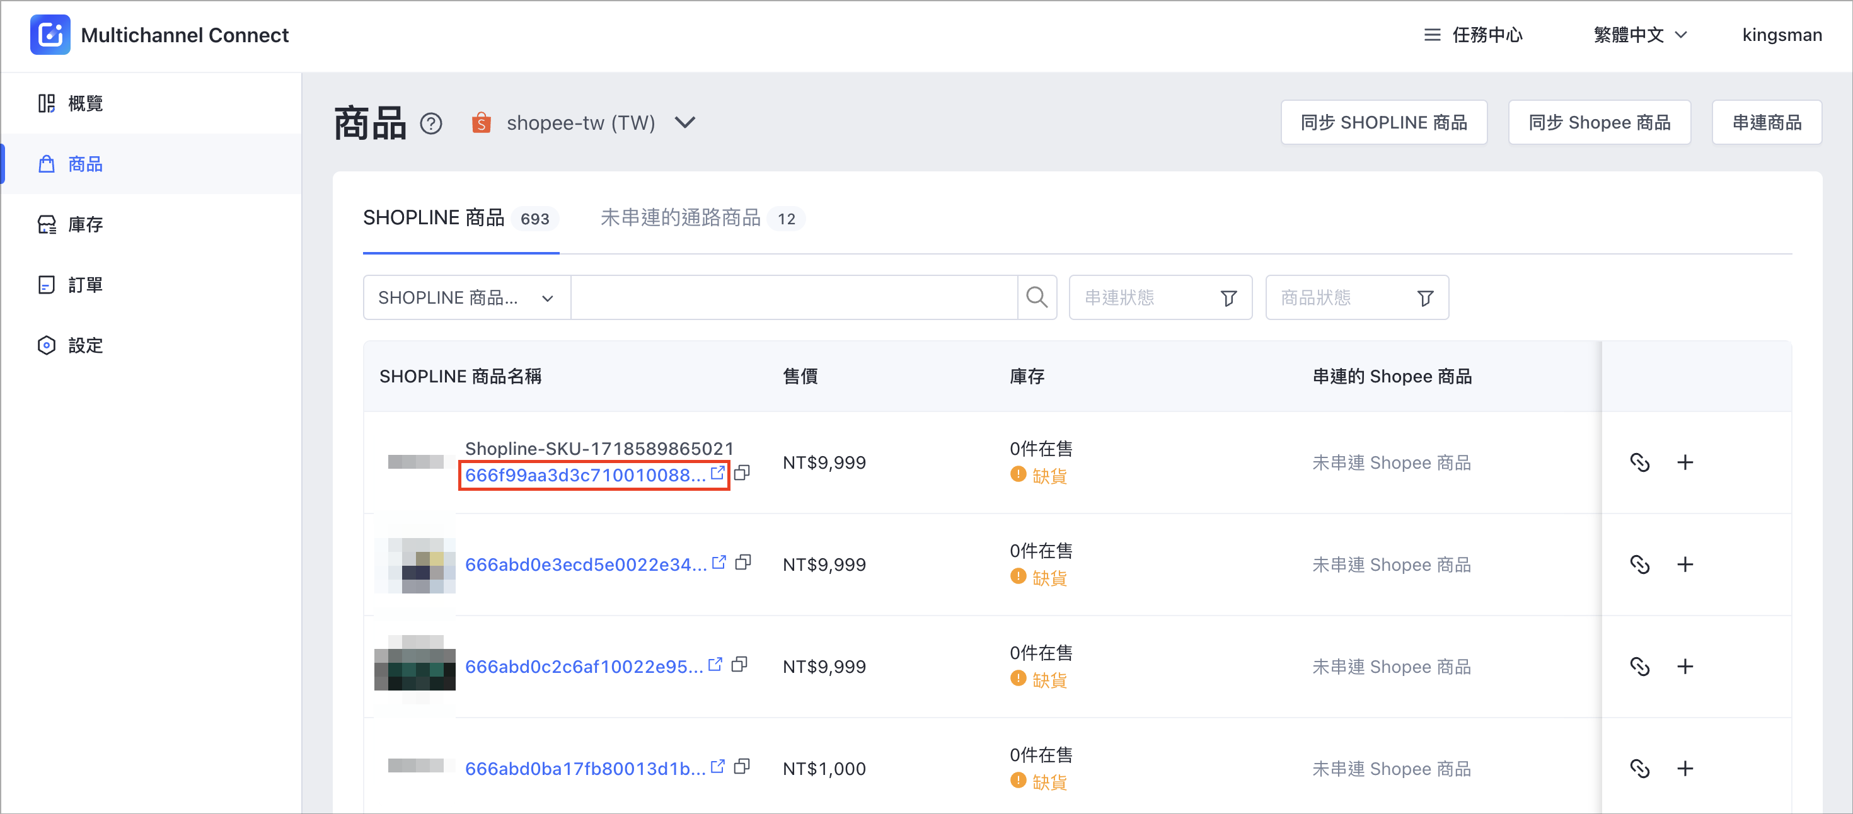Click the 缺貨 warning icon in 666abd0ba17fb80013d1b... row
1853x814 pixels.
point(1018,781)
